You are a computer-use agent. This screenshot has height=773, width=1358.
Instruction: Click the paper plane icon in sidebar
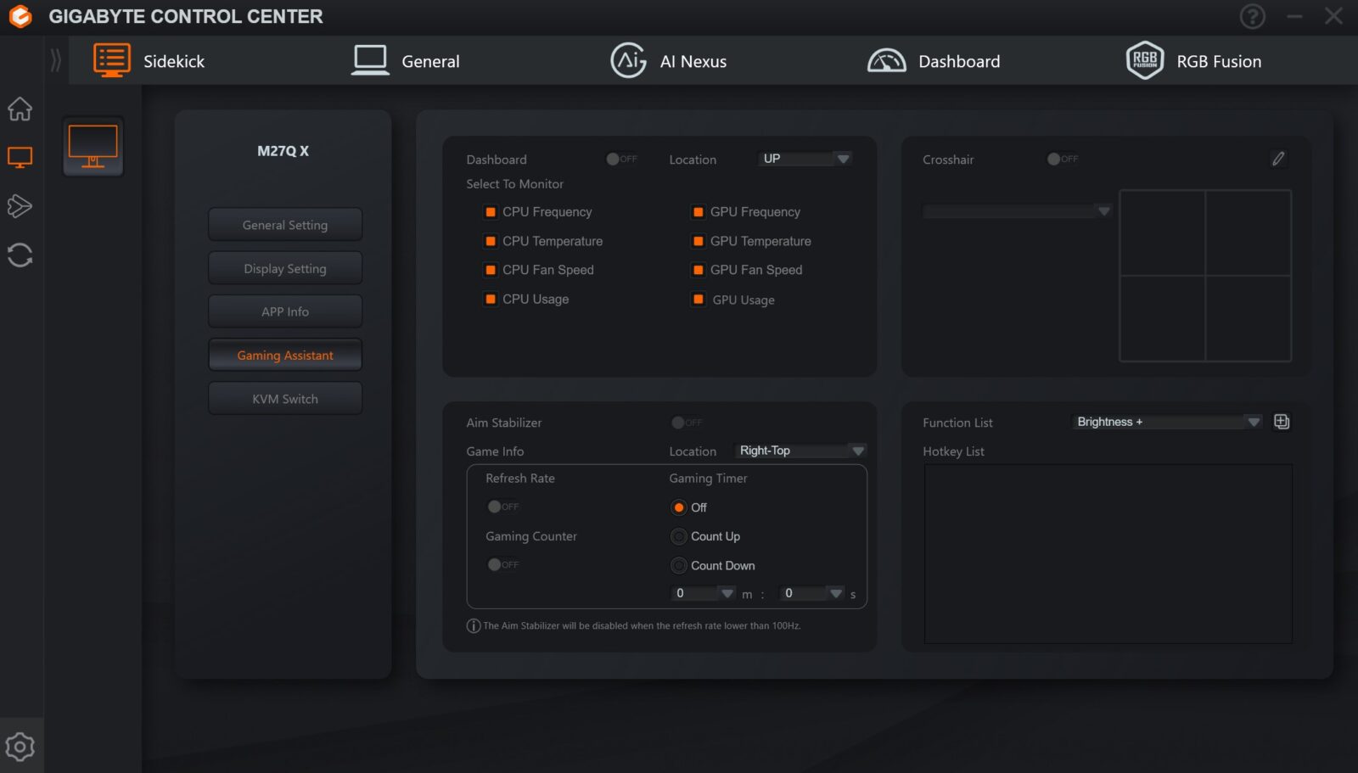pyautogui.click(x=20, y=206)
